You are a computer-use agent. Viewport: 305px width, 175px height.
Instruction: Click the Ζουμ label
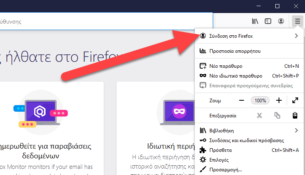215,101
